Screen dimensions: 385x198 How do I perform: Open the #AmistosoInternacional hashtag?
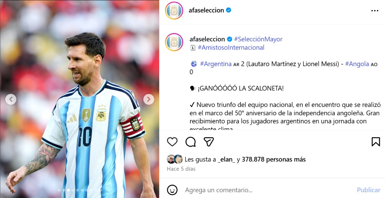click(x=231, y=48)
